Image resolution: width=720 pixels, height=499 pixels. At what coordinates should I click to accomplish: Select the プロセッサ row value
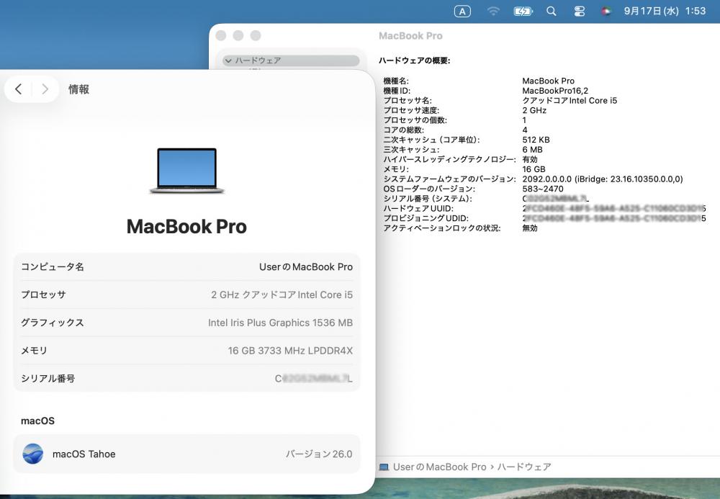pos(282,295)
